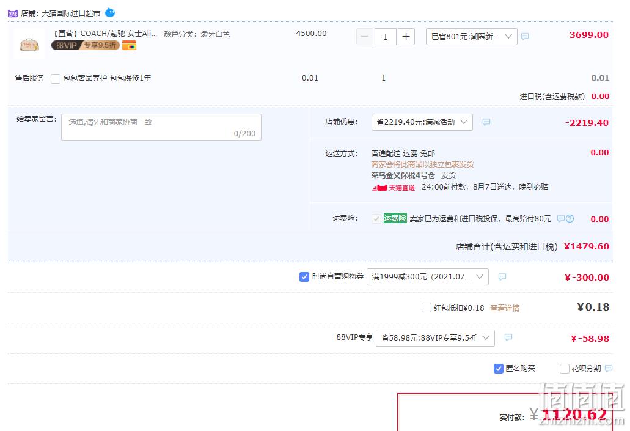Click the unit price 4500.00
This screenshot has width=630, height=431.
312,34
